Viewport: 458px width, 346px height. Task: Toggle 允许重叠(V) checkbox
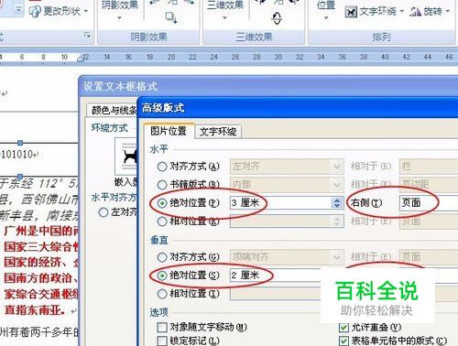[x=343, y=328]
